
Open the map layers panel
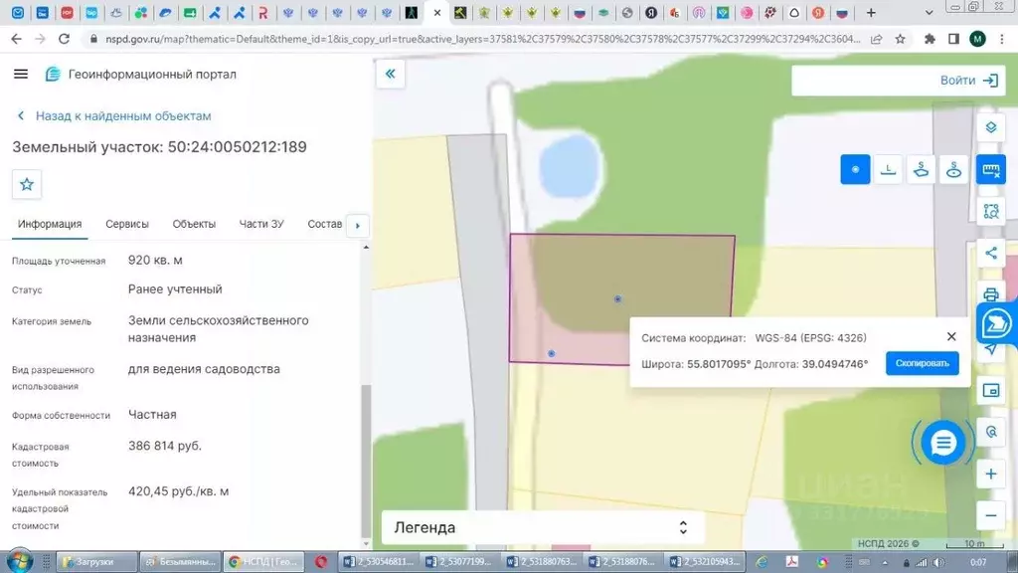tap(991, 127)
